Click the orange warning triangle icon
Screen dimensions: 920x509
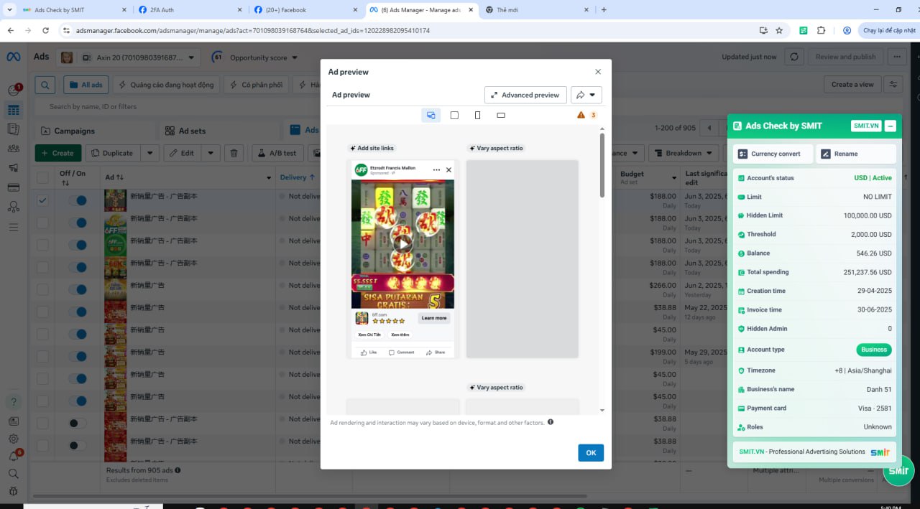[x=581, y=115]
